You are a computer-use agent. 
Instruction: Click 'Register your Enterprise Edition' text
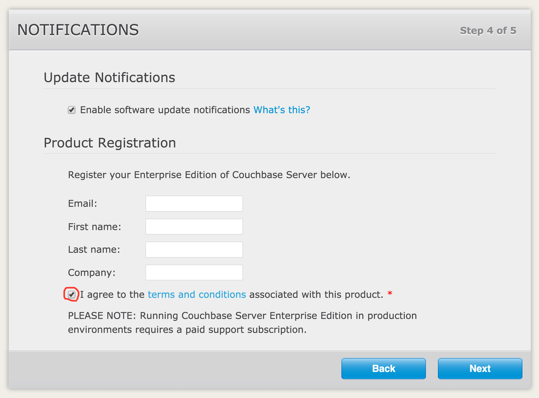[x=209, y=175]
